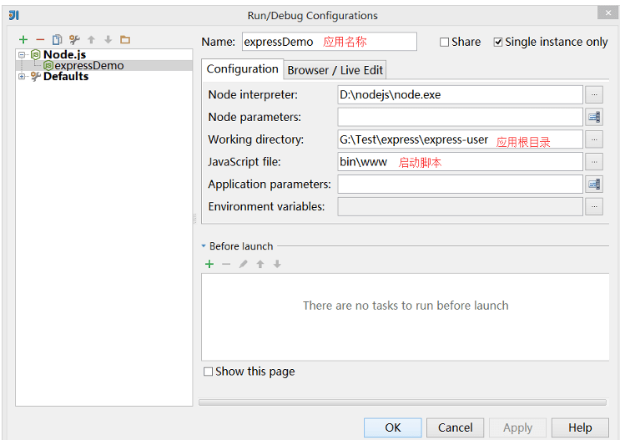Image resolution: width=620 pixels, height=440 pixels.
Task: Open Environment variables editor button
Action: coord(593,206)
